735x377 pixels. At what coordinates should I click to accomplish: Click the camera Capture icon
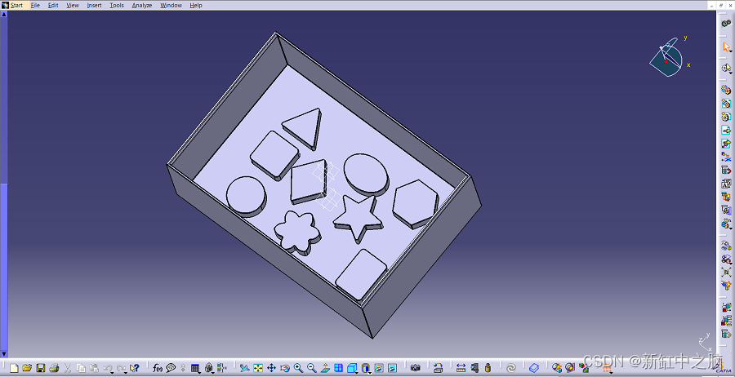coord(416,368)
